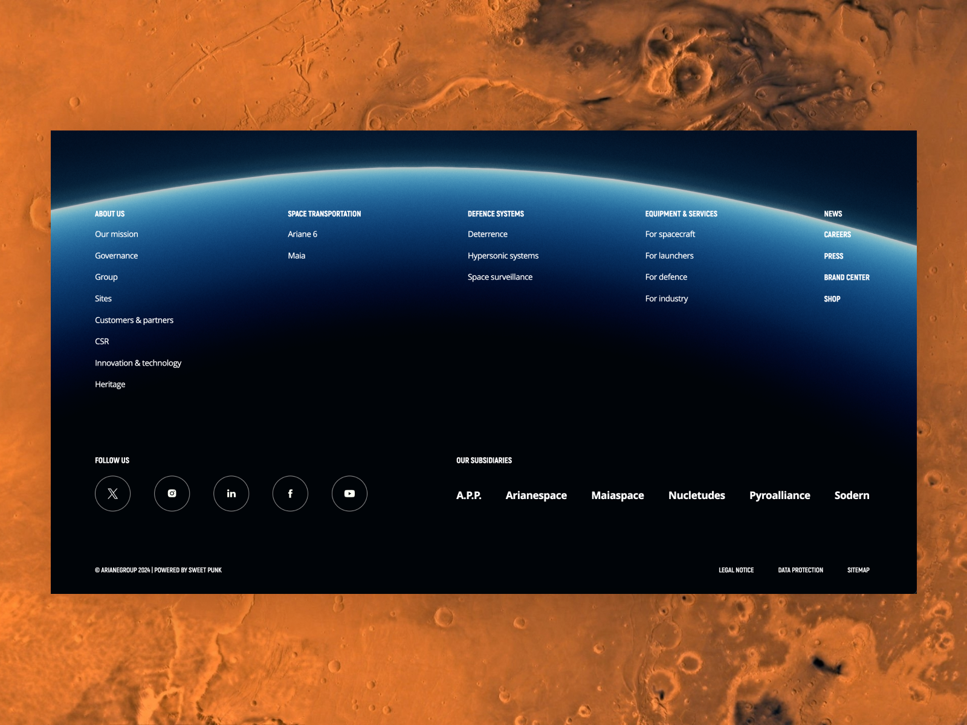This screenshot has height=725, width=967.
Task: Open the Innovation & technology link
Action: coord(138,363)
